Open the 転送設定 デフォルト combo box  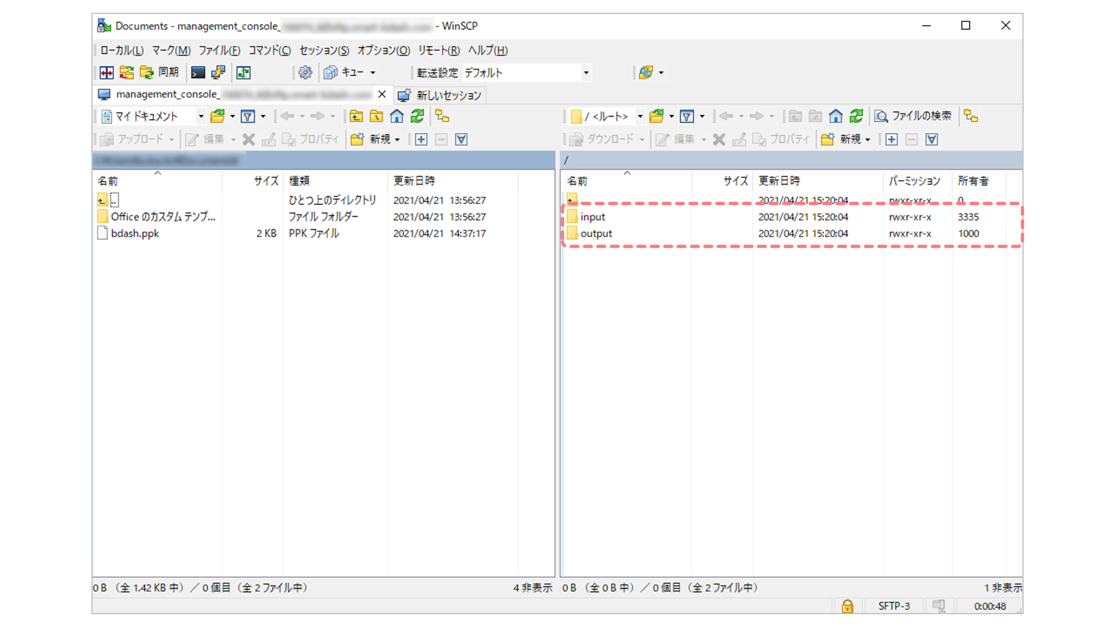tap(526, 73)
